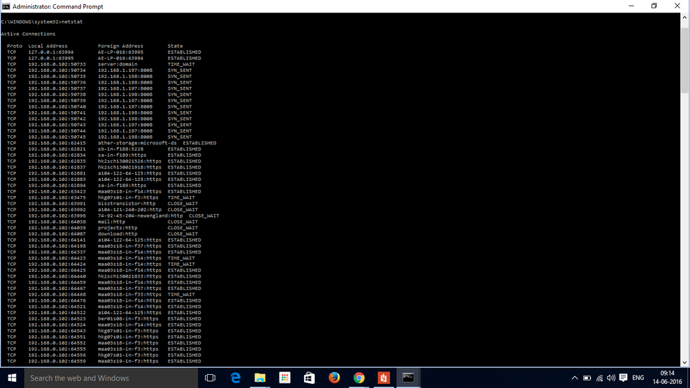Image resolution: width=690 pixels, height=388 pixels.
Task: Click foreign address 74-92-45-204-newengland:http
Action: click(140, 216)
